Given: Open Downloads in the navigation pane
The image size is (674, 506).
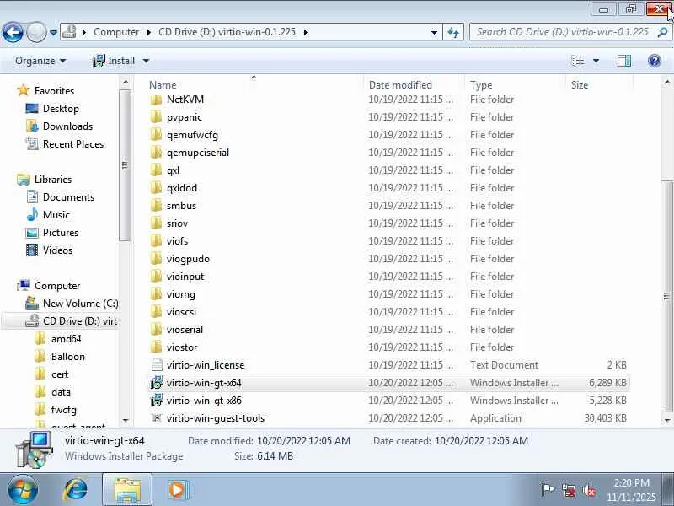Looking at the screenshot, I should coord(67,126).
